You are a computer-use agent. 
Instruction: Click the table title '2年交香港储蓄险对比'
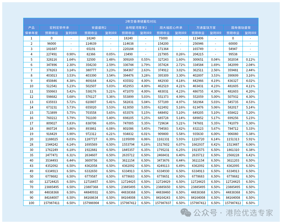141,22
